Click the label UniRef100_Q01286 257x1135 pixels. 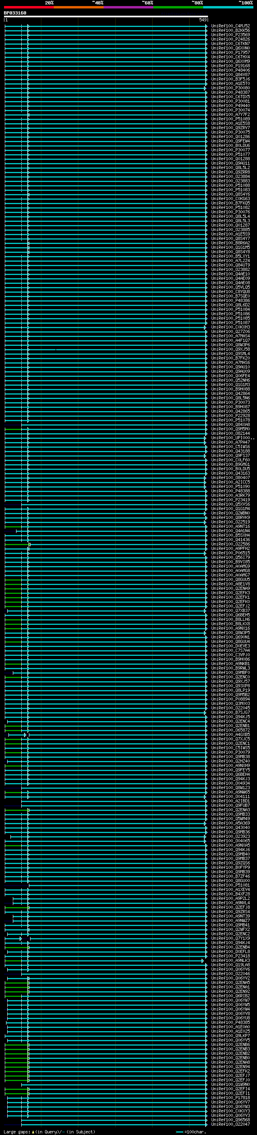point(230,136)
